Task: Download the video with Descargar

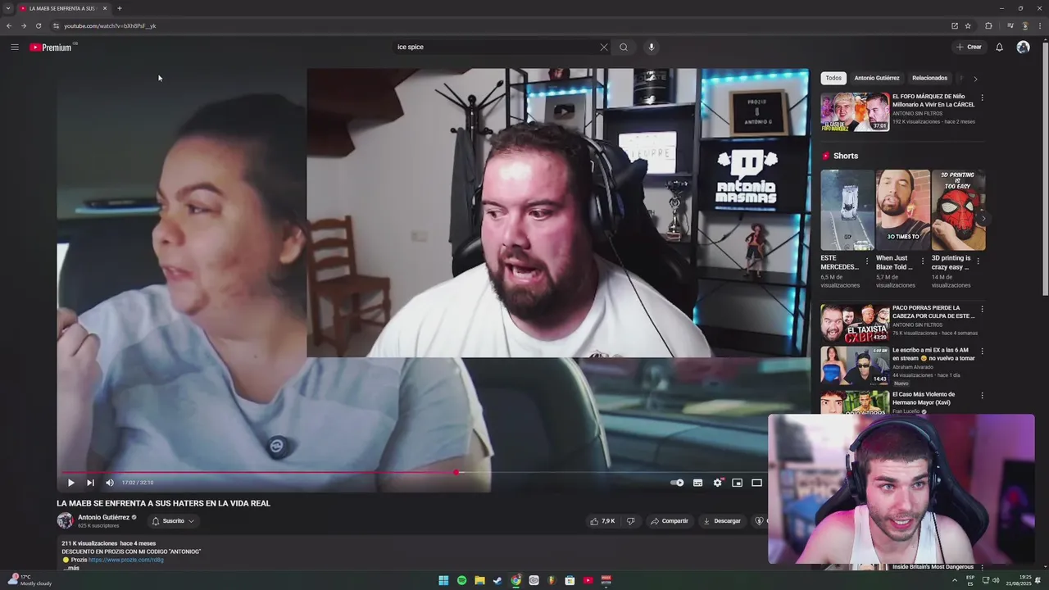Action: [x=722, y=521]
